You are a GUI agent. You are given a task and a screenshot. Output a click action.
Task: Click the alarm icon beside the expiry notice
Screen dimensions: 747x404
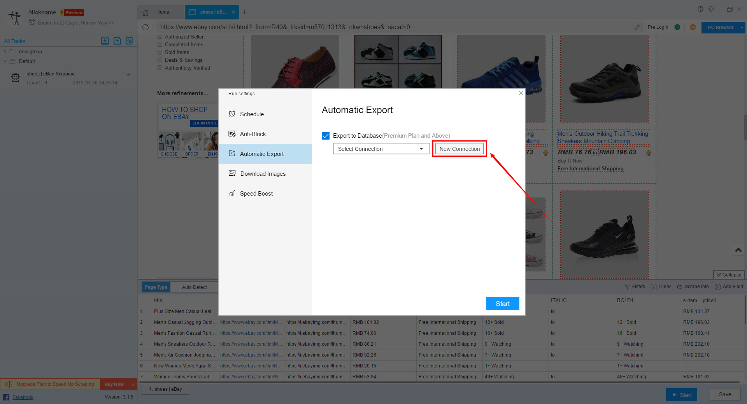(32, 23)
